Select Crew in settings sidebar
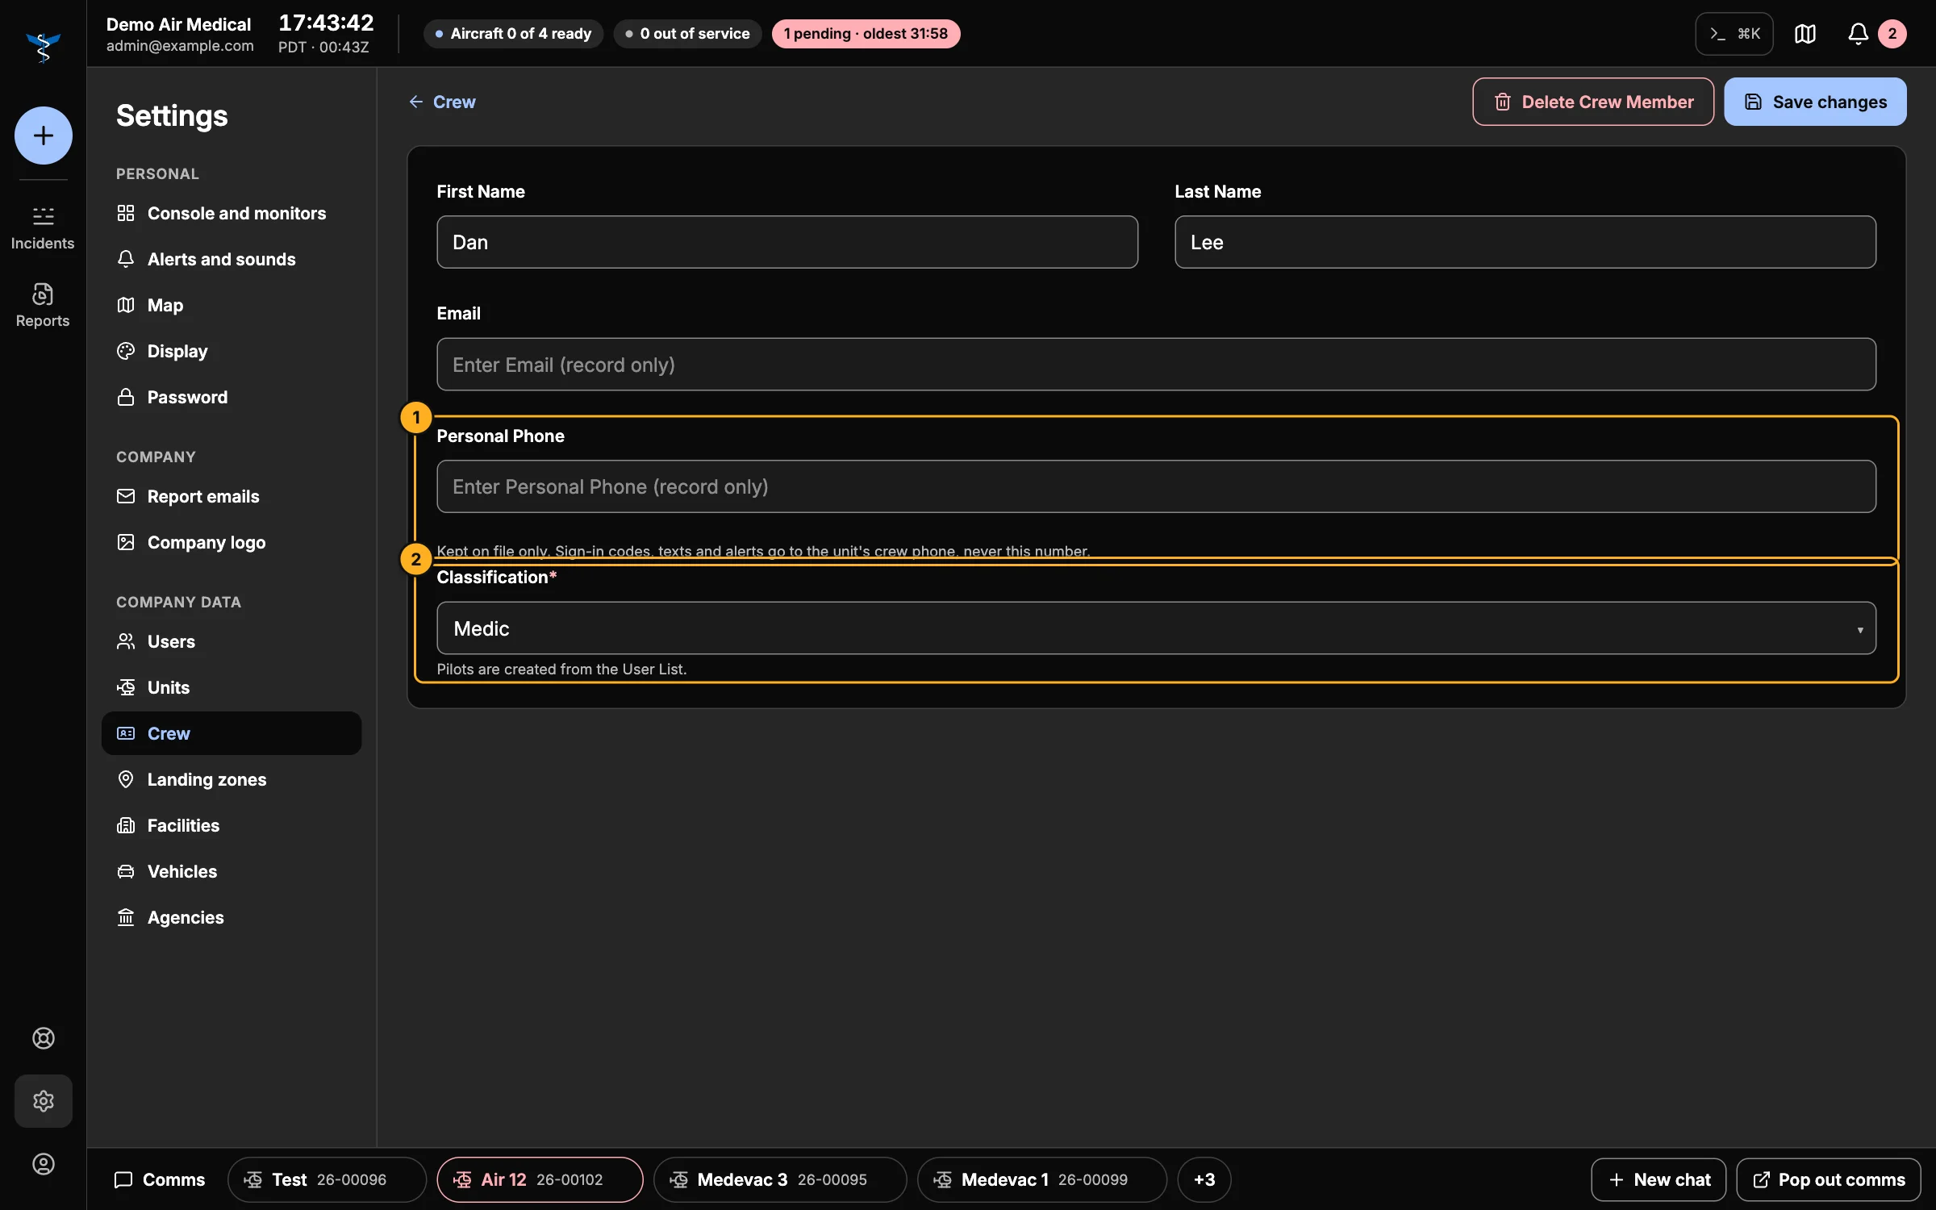1936x1210 pixels. pos(232,733)
